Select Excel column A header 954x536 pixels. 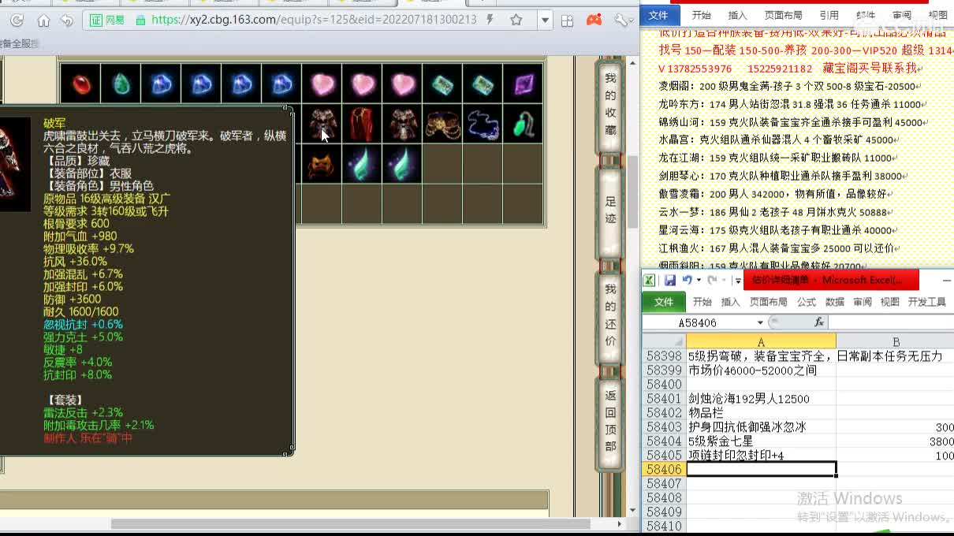[761, 341]
